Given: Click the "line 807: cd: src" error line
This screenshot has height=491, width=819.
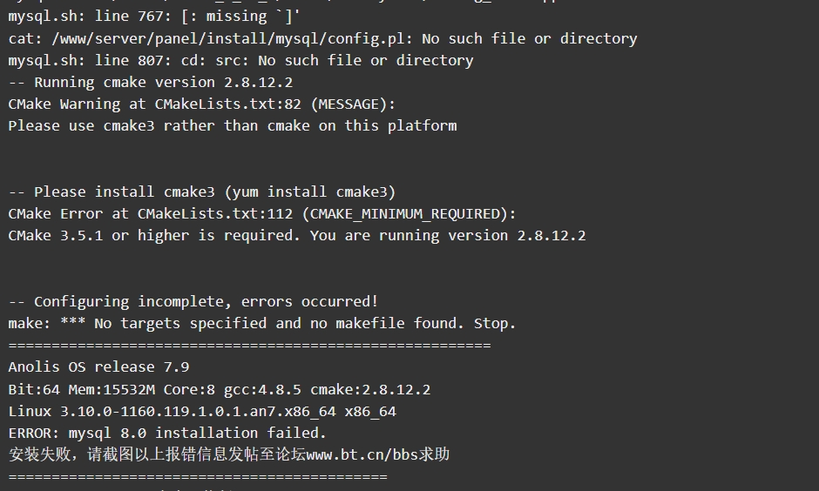Looking at the screenshot, I should pyautogui.click(x=240, y=61).
